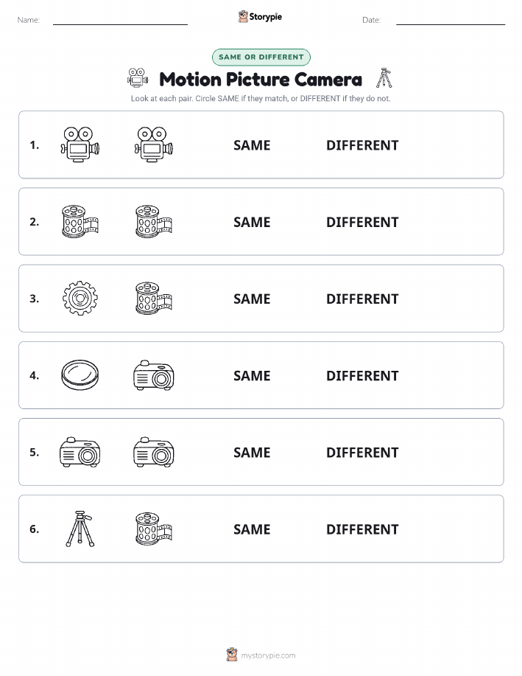
Task: Click the projector icon in row 4
Action: click(x=154, y=375)
